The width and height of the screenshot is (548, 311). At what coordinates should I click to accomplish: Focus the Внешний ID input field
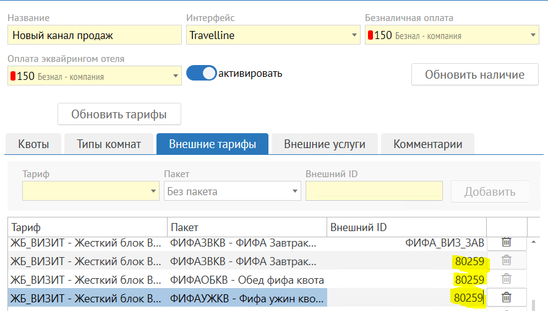pyautogui.click(x=374, y=191)
